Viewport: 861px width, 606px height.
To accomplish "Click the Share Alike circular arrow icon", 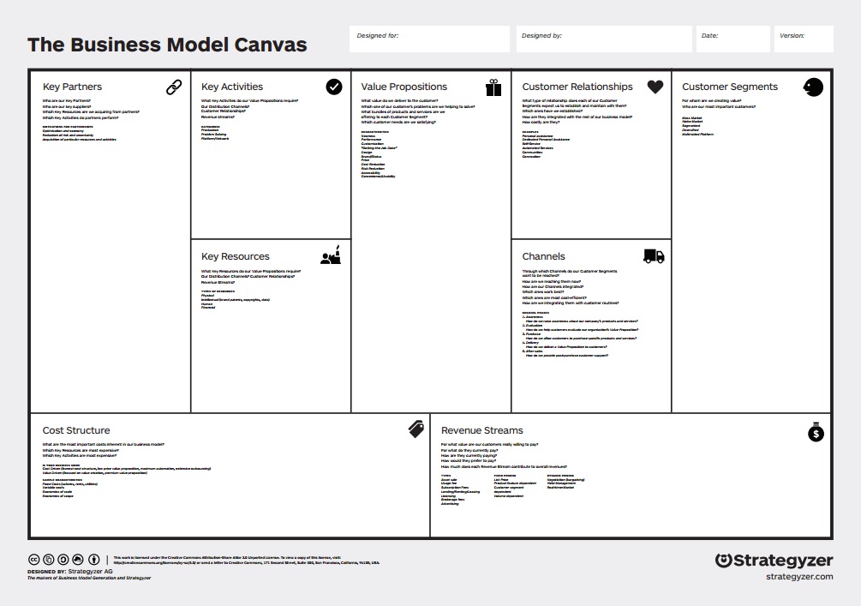I will coord(63,560).
